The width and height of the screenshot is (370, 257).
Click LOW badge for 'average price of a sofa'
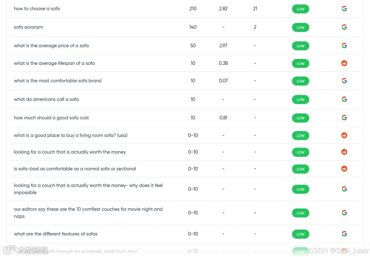coord(300,46)
